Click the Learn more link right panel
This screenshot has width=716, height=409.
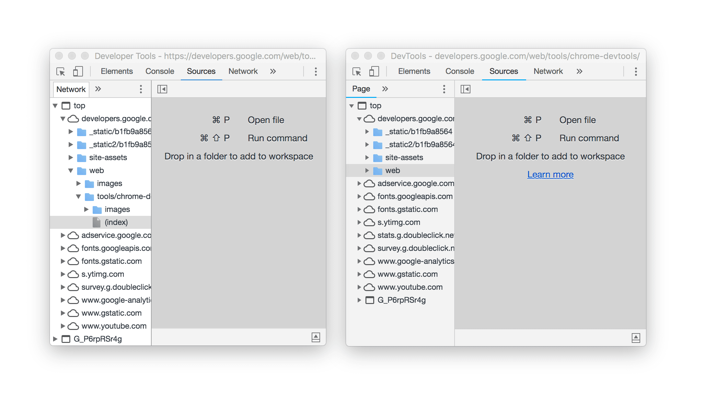point(550,174)
